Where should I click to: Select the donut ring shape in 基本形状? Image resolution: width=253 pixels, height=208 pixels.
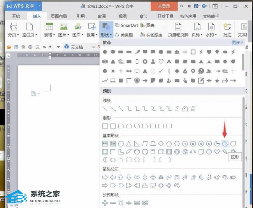[177, 152]
